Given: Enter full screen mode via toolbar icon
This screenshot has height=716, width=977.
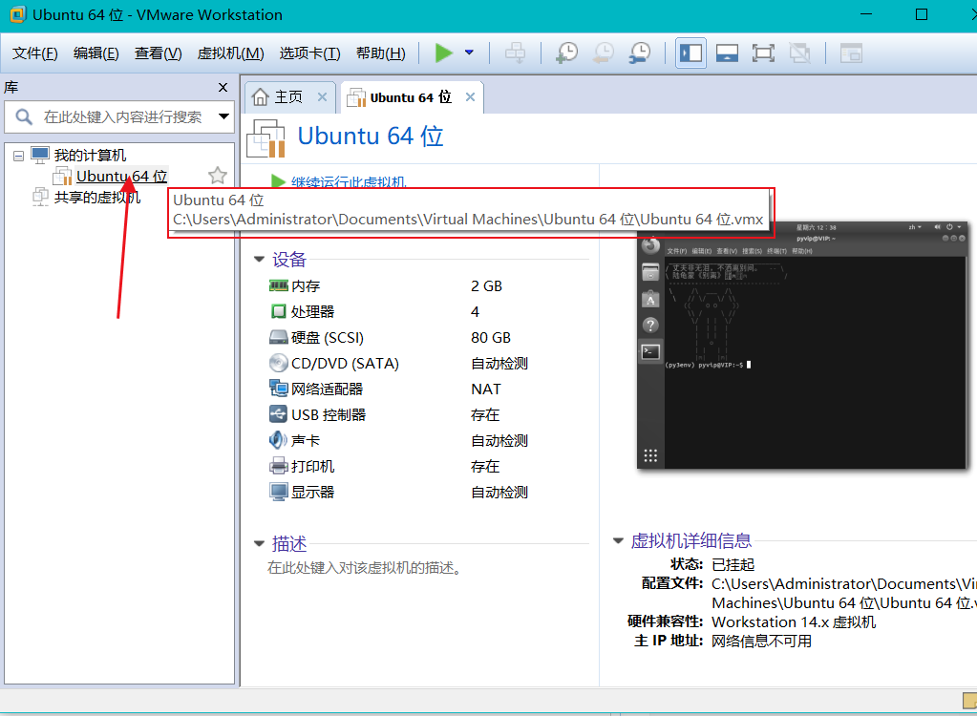Looking at the screenshot, I should pyautogui.click(x=762, y=53).
